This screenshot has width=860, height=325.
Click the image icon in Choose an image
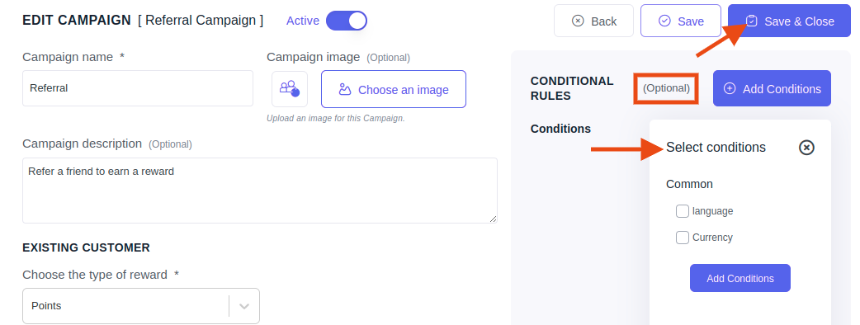(345, 89)
